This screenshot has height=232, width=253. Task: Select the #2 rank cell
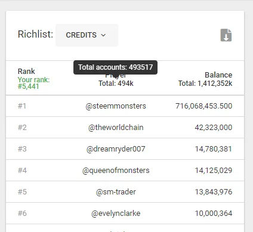point(22,128)
